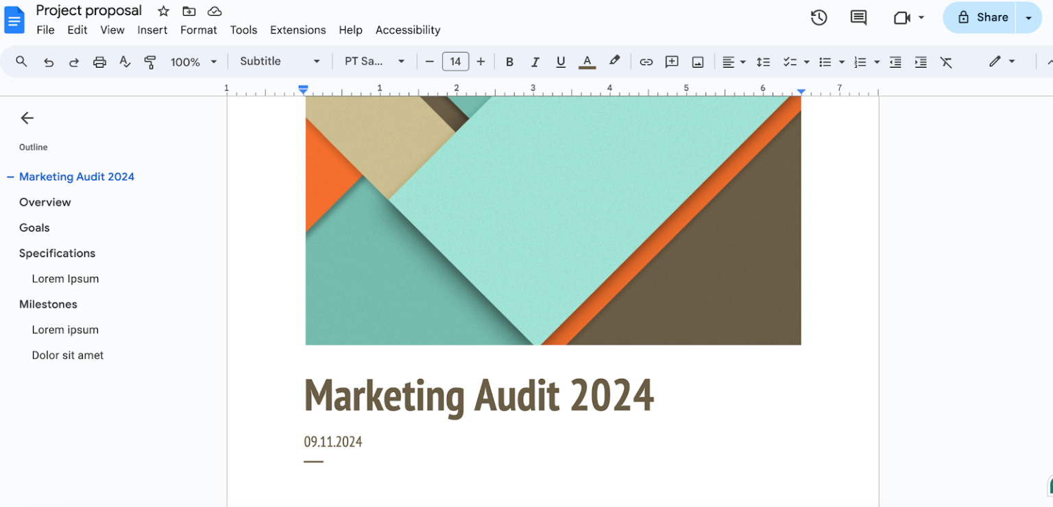Viewport: 1053px width, 507px height.
Task: Toggle bold formatting
Action: coord(509,61)
